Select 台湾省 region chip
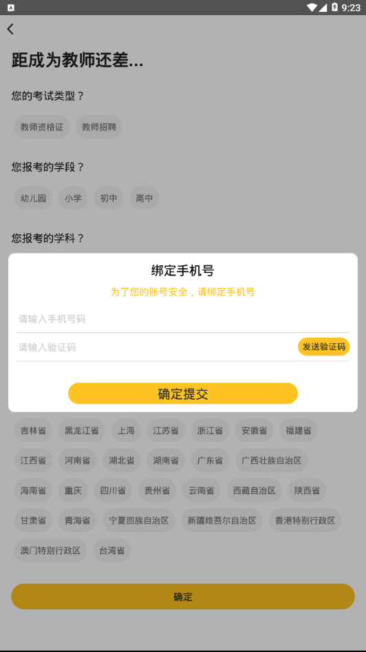 112,551
